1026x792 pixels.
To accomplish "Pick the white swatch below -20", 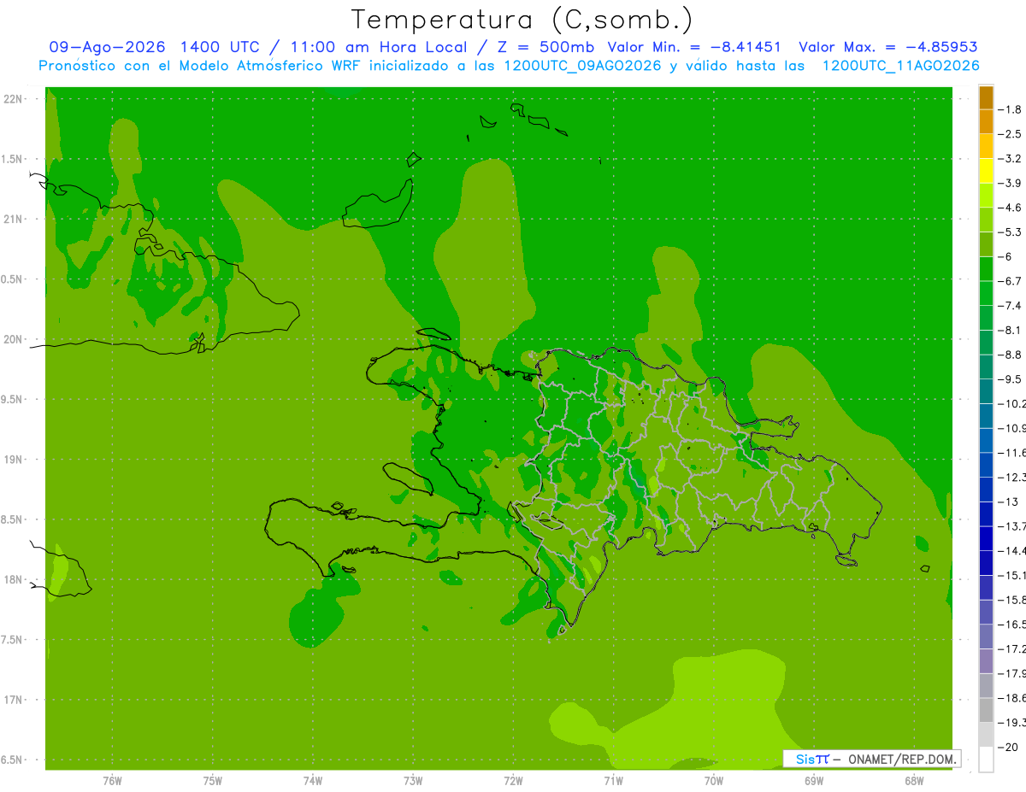I will [x=986, y=760].
